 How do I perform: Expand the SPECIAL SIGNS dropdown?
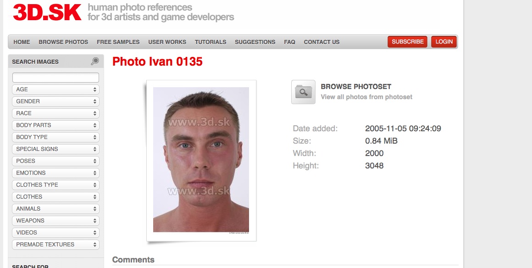[x=55, y=149]
